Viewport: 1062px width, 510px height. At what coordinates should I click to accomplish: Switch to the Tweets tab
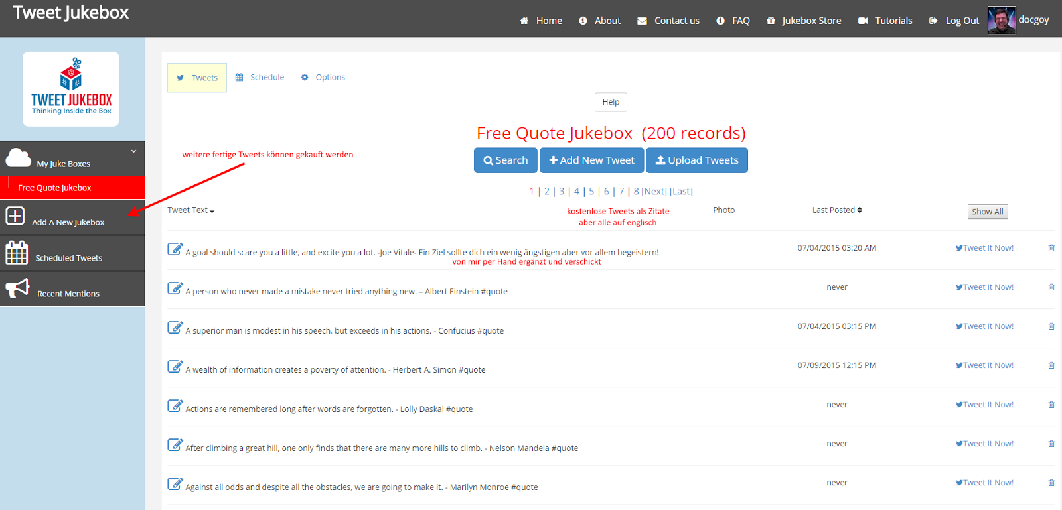[x=197, y=78]
